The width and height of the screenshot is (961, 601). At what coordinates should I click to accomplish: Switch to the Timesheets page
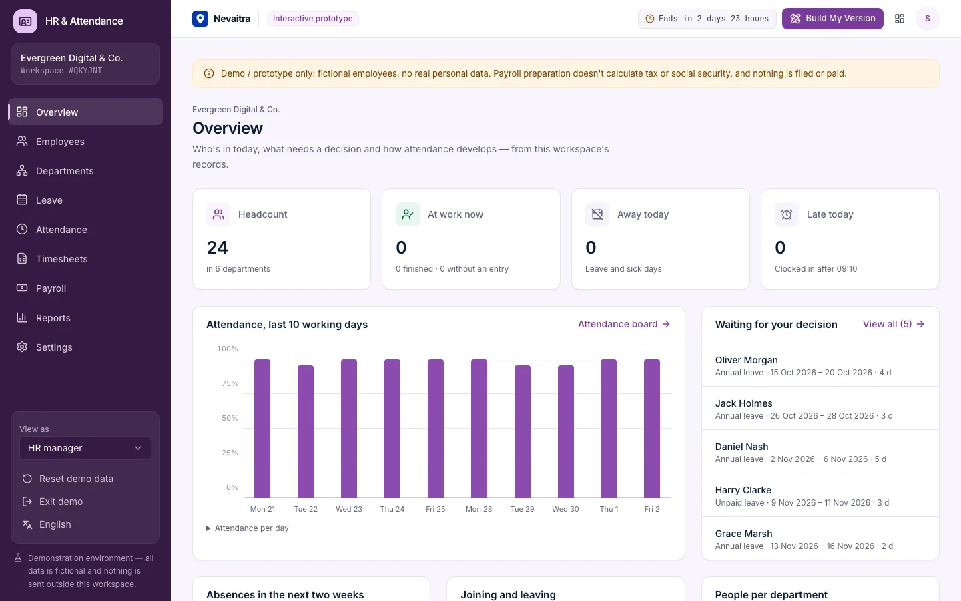pos(85,258)
